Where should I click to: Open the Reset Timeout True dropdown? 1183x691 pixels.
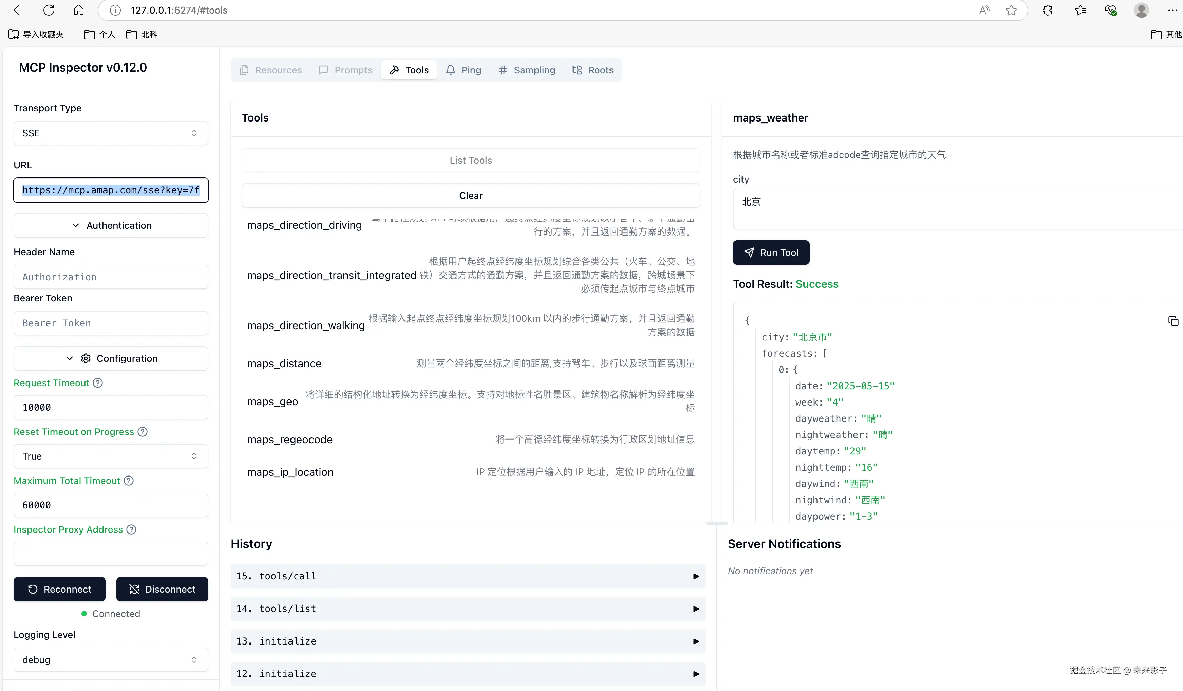(x=111, y=456)
